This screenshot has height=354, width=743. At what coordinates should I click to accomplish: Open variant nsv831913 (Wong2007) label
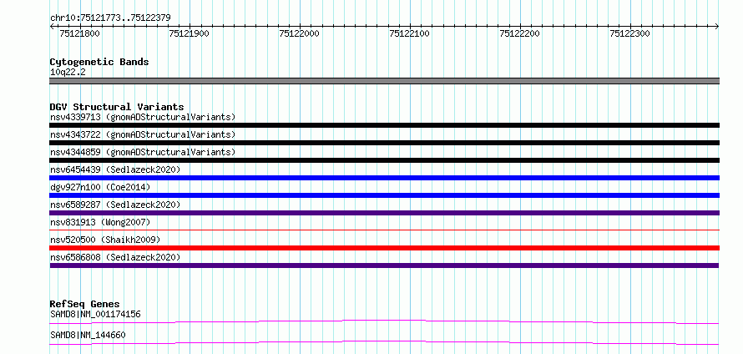click(x=100, y=222)
